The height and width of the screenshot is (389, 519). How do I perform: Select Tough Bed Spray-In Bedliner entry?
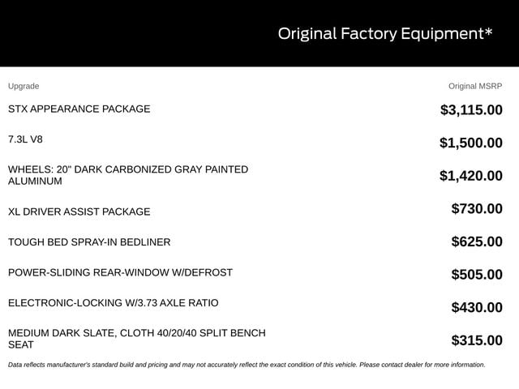pyautogui.click(x=89, y=242)
